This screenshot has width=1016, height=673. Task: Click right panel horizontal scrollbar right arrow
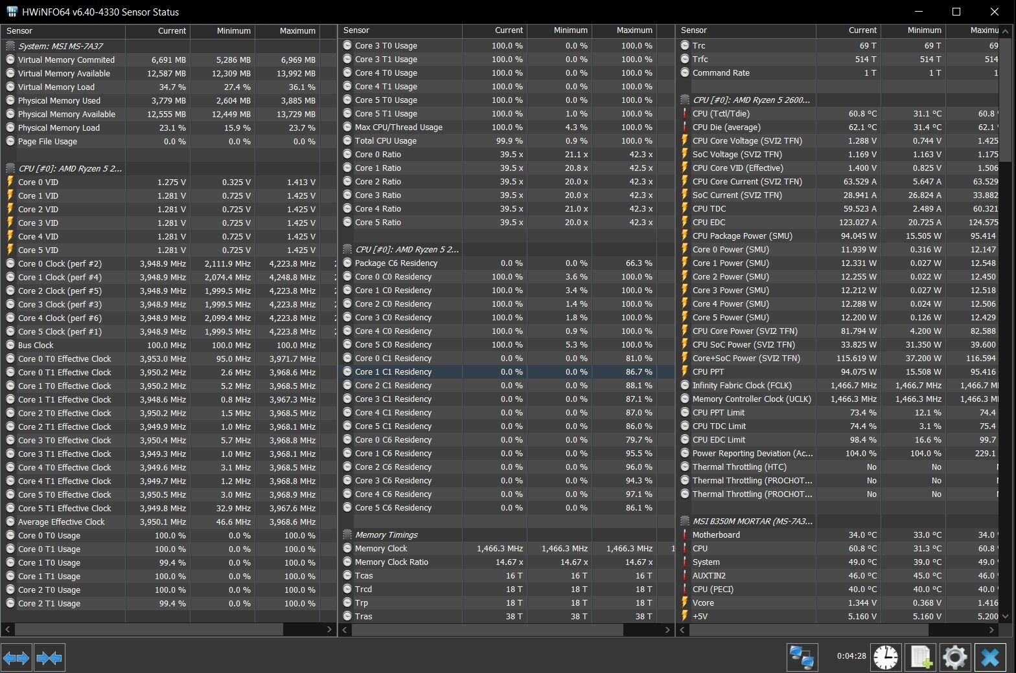pos(992,629)
